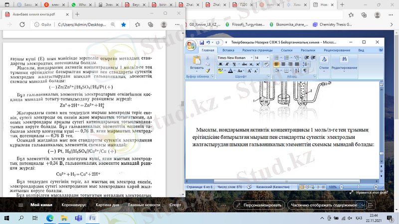
Task: Open the Разметка страницы ribbon tab
Action: click(256, 50)
